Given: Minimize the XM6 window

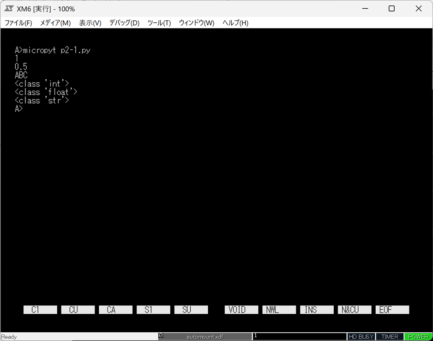Looking at the screenshot, I should point(365,9).
